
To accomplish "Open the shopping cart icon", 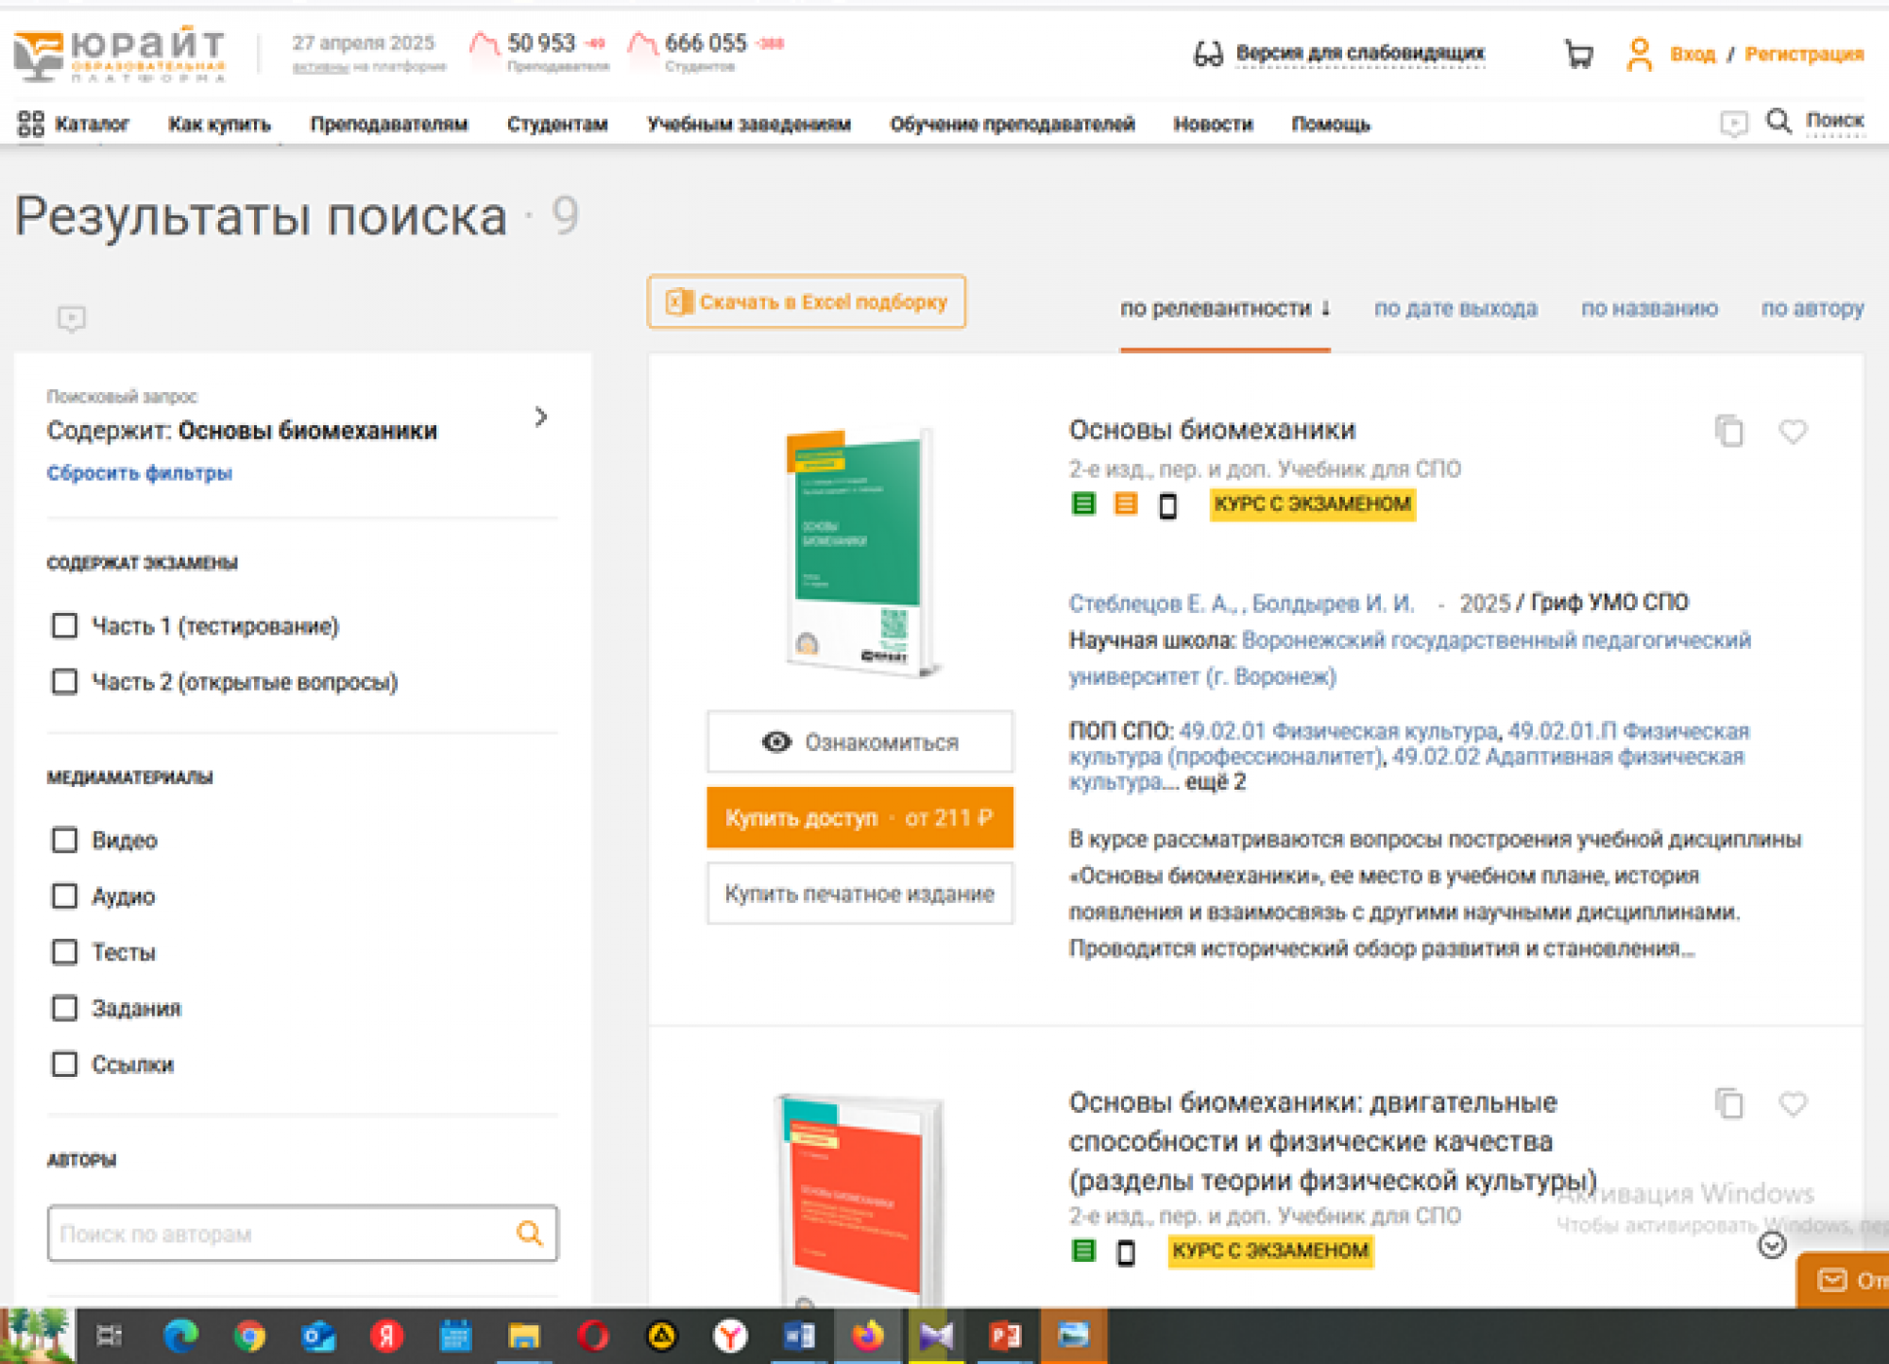I will point(1578,54).
